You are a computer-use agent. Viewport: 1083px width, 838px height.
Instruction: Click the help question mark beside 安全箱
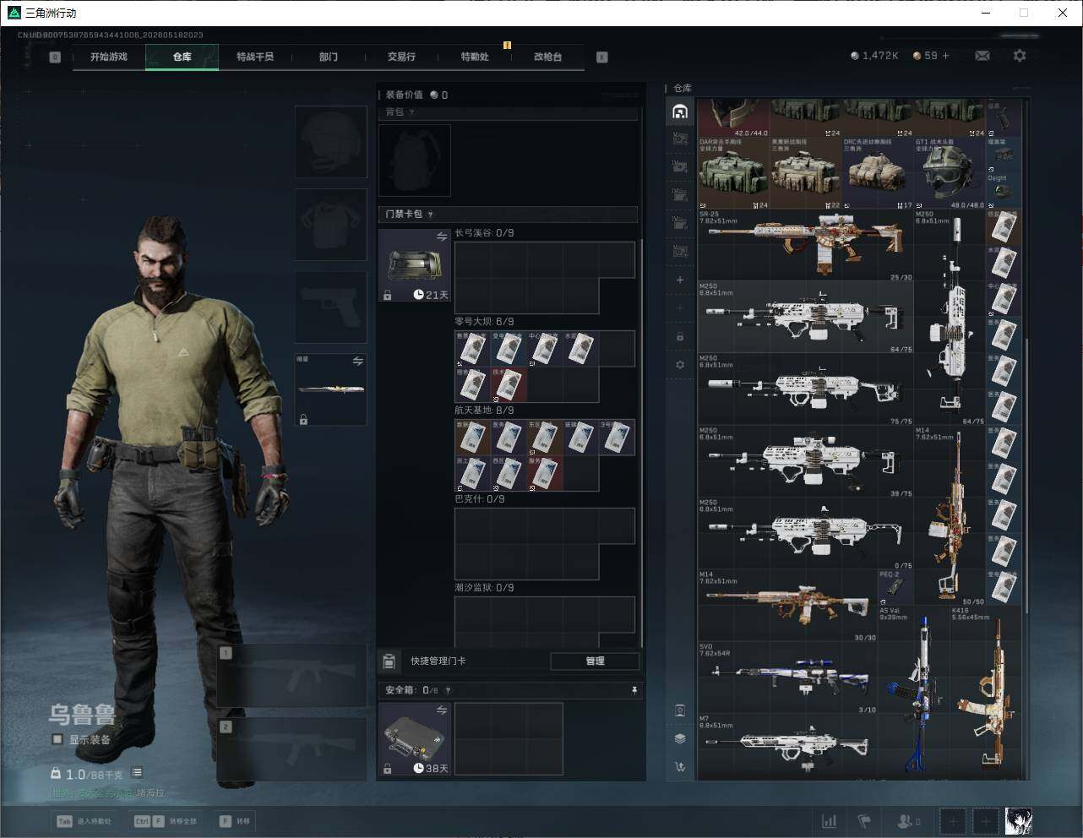[x=448, y=690]
